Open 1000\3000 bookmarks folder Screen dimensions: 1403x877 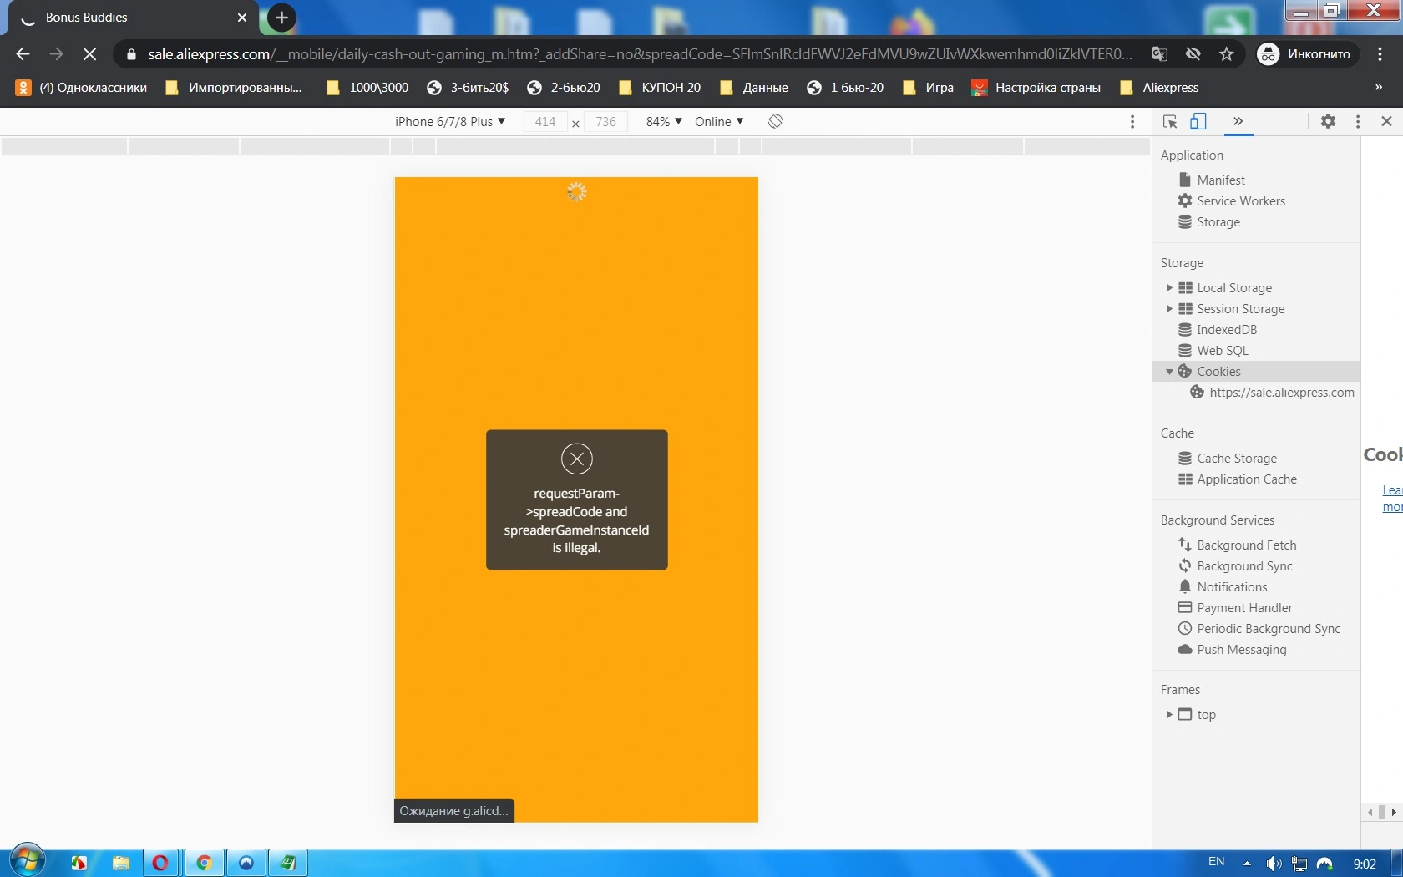click(367, 88)
